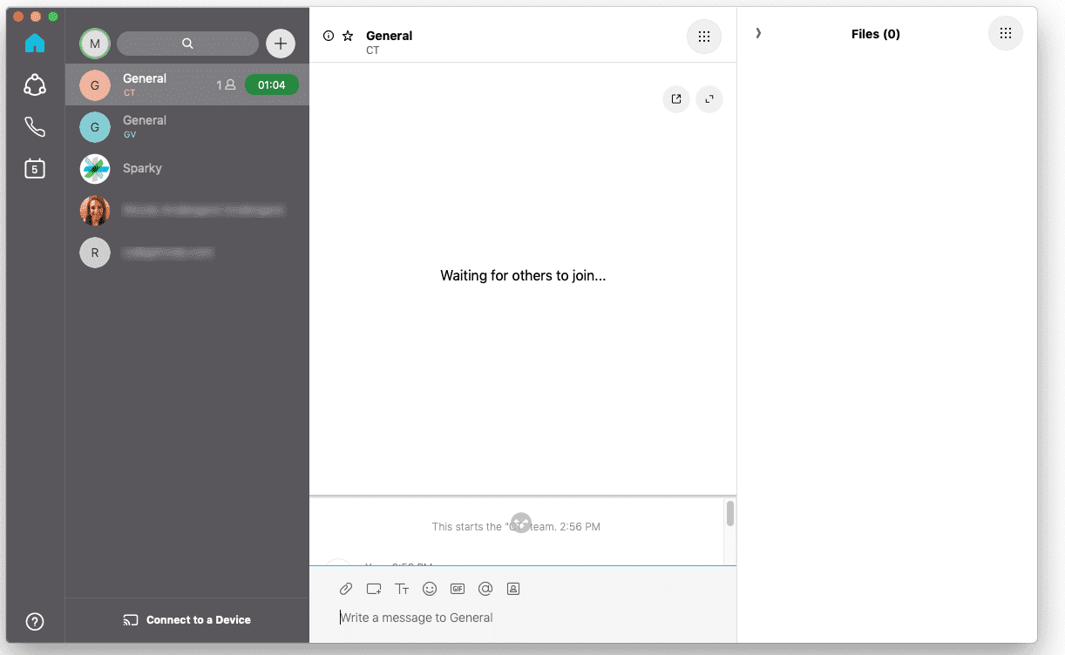Collapse the Files panel with chevron

pyautogui.click(x=758, y=33)
